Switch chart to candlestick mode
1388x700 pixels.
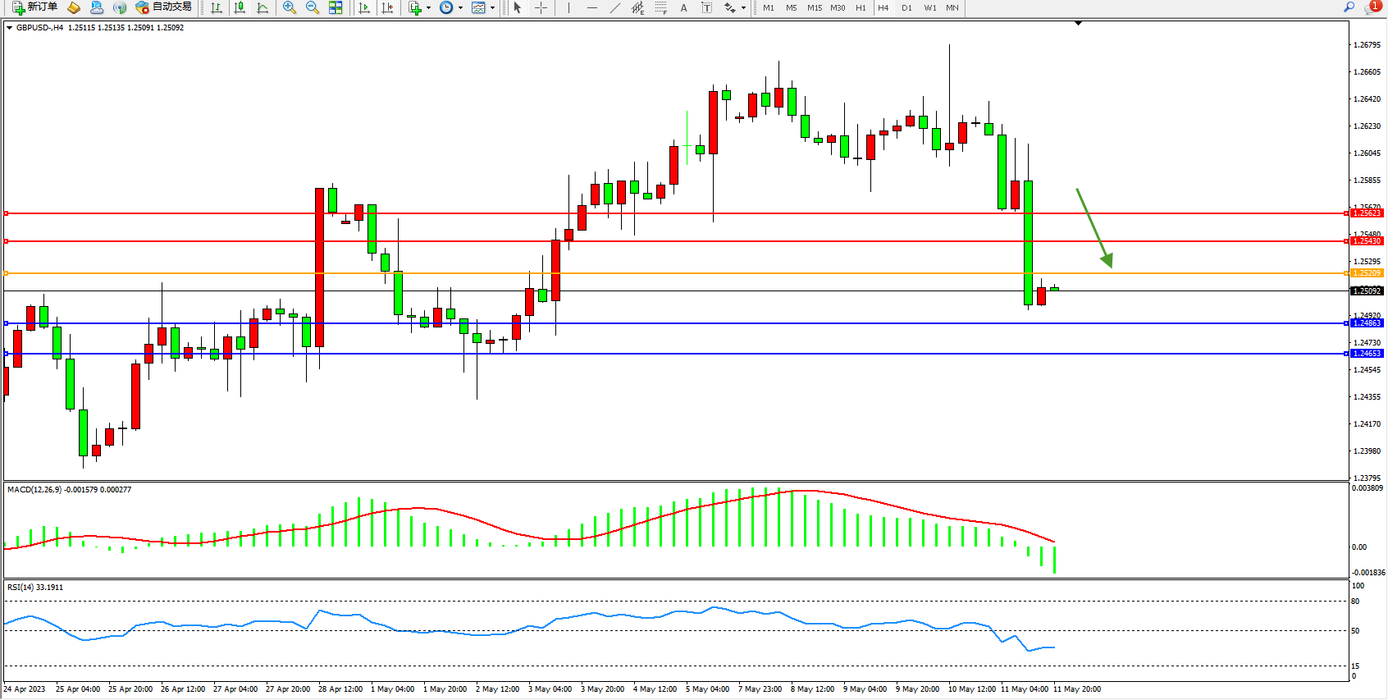(240, 7)
